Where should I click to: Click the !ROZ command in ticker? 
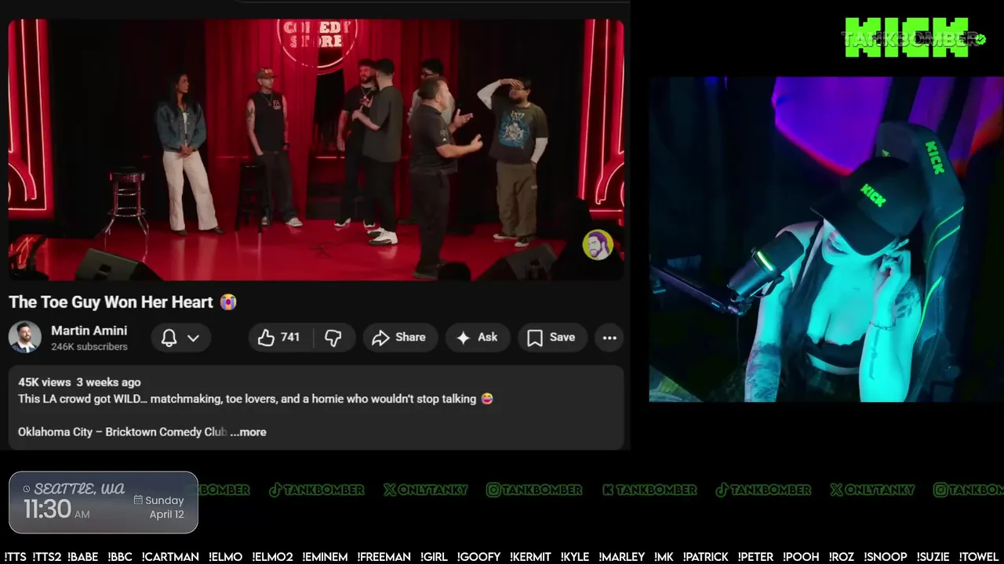840,557
